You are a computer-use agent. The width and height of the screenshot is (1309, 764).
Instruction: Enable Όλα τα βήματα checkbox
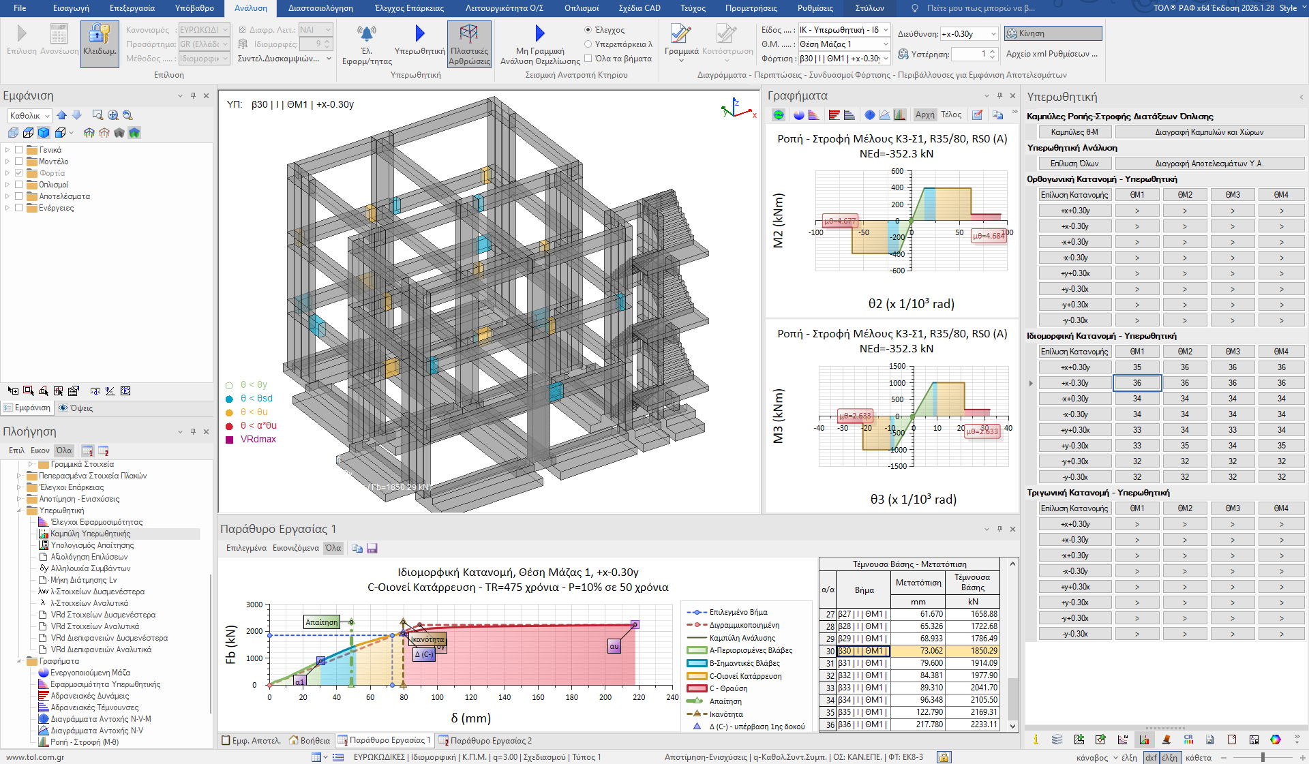click(x=588, y=59)
